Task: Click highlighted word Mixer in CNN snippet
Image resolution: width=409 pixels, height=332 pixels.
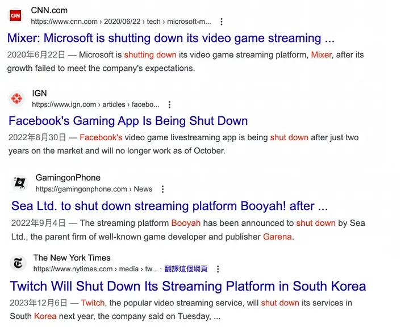Action: tap(321, 54)
